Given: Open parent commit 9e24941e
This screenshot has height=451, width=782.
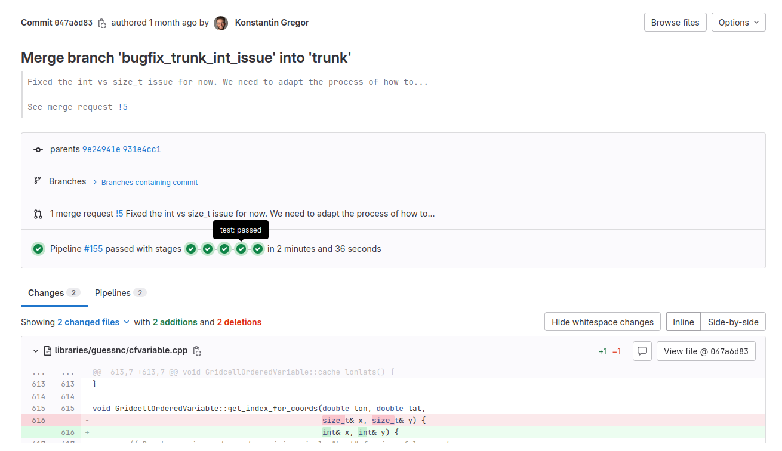Looking at the screenshot, I should click(101, 149).
